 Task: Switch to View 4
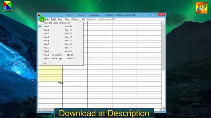point(61,37)
